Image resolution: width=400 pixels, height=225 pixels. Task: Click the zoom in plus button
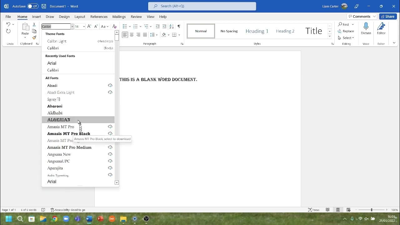387,210
